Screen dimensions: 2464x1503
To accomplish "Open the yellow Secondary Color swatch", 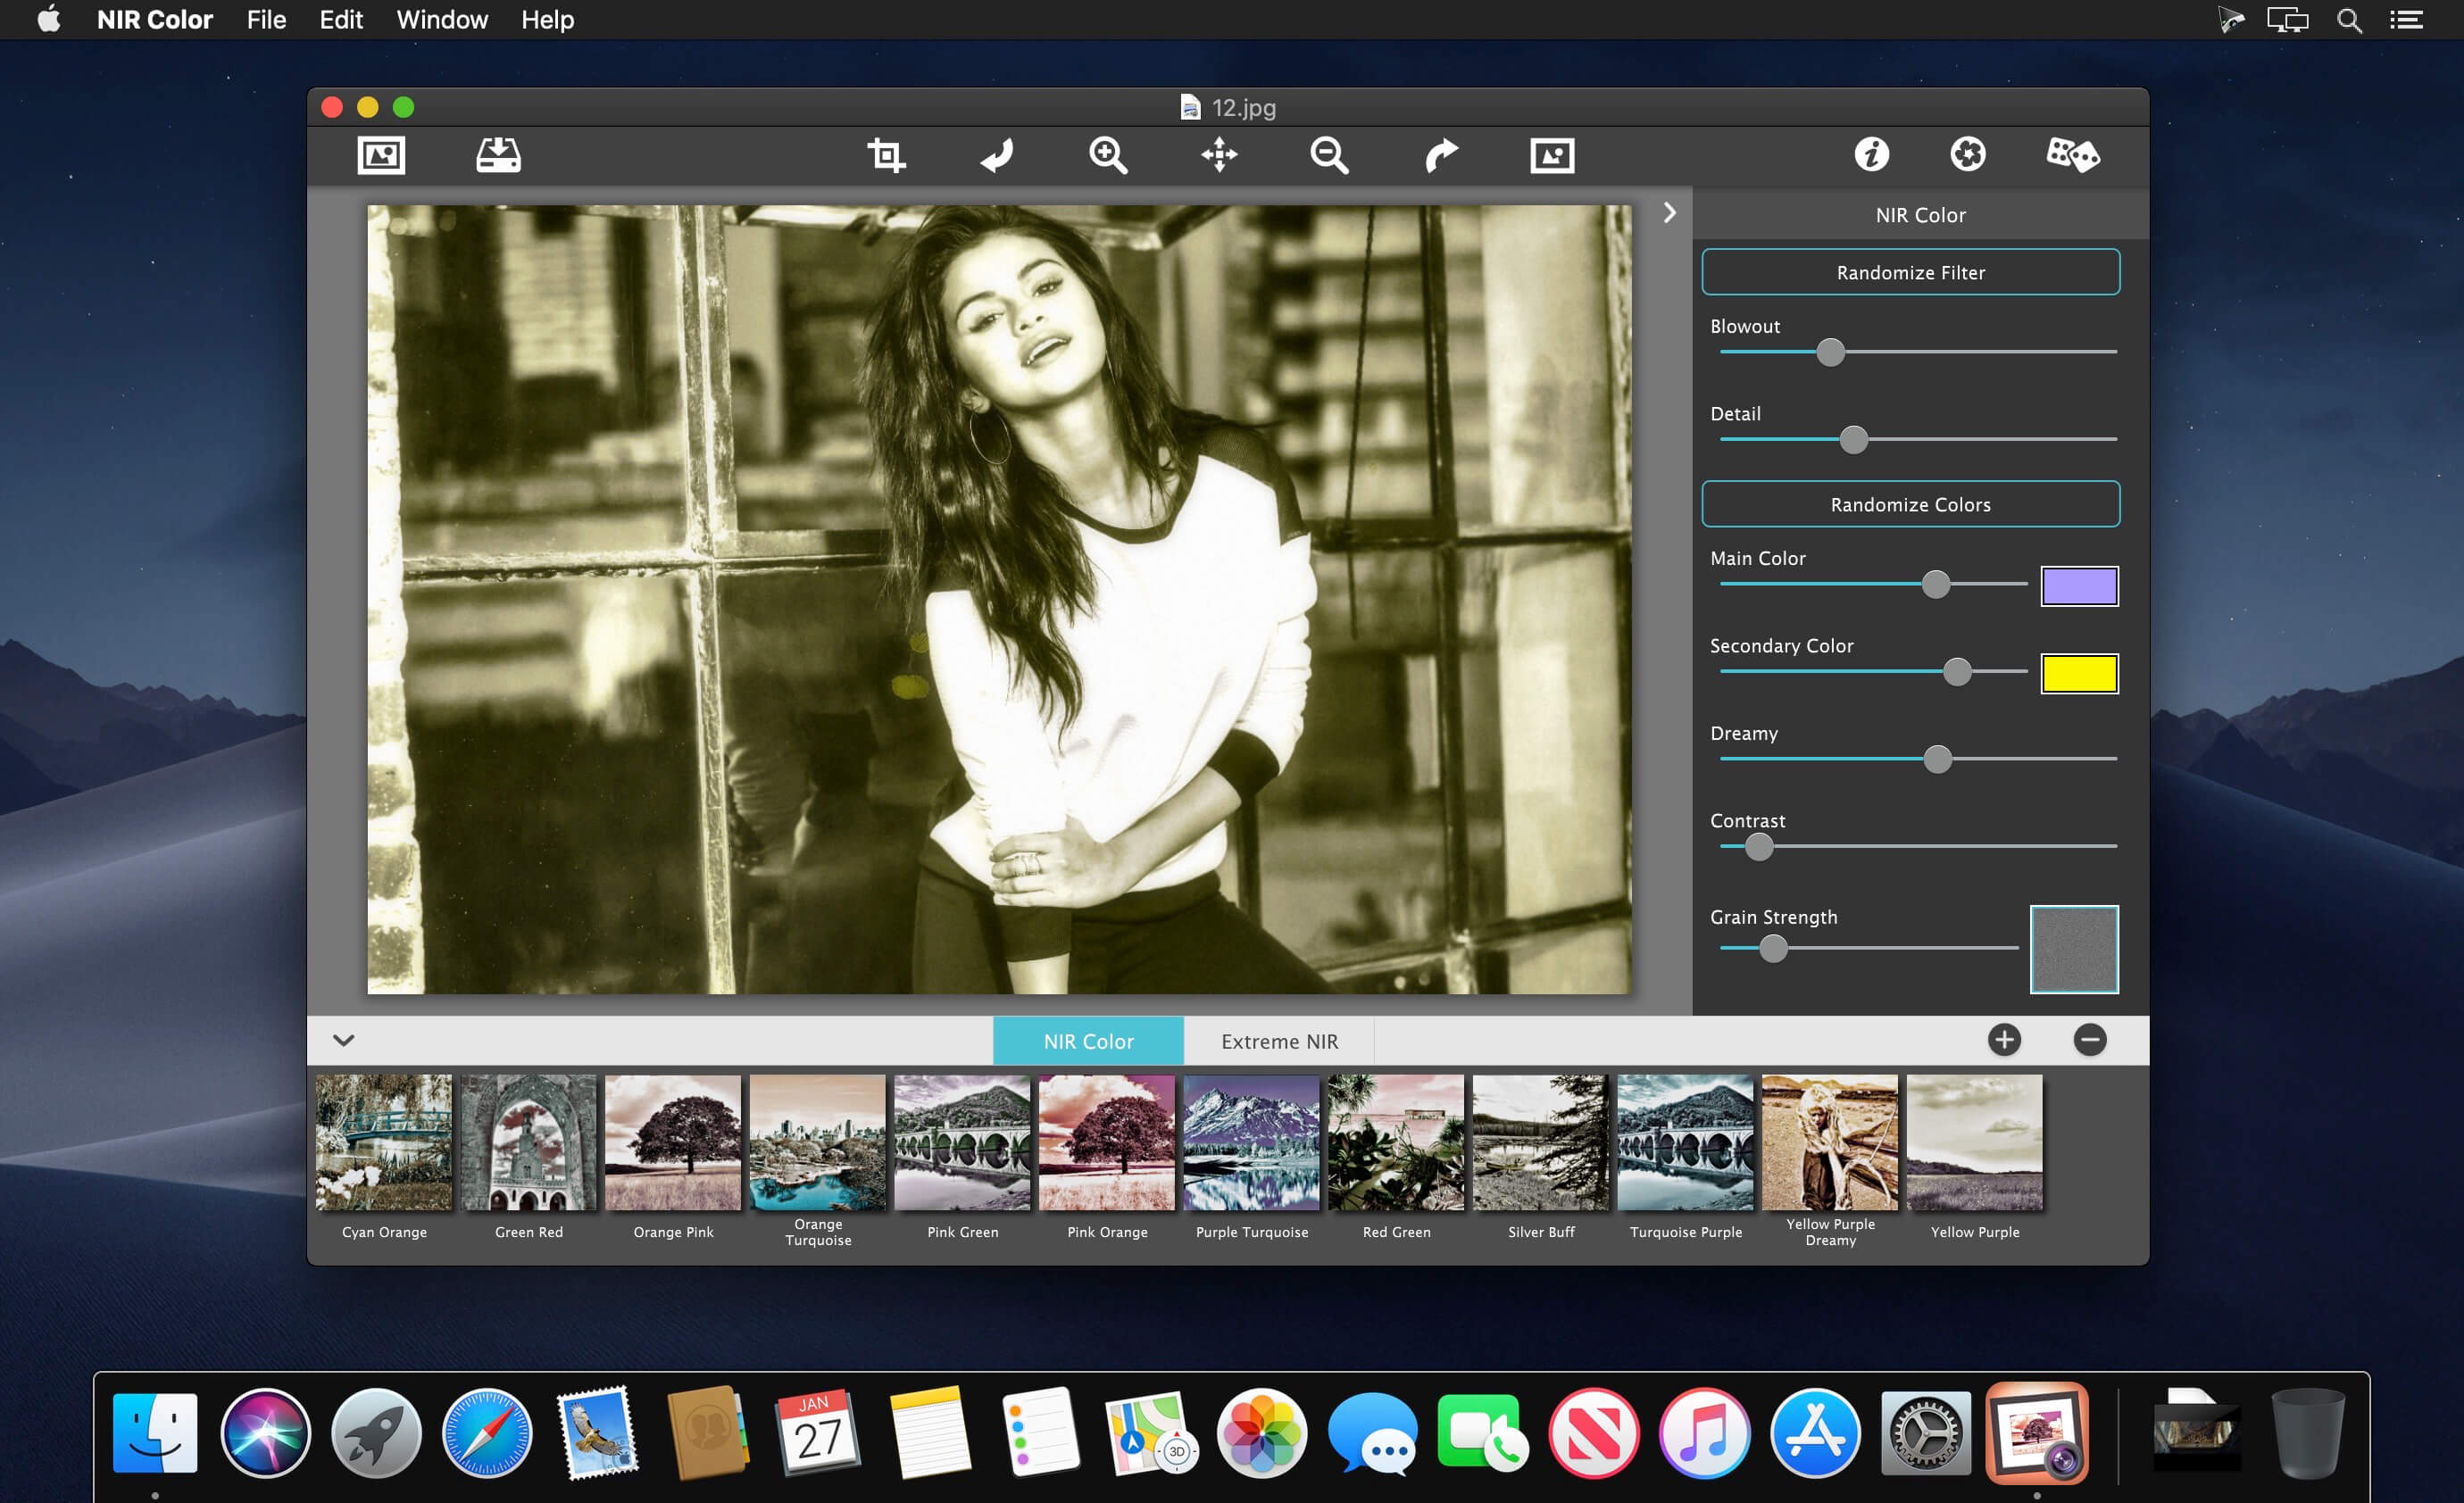I will coord(2078,673).
